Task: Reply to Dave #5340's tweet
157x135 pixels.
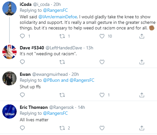Action: click(23, 62)
